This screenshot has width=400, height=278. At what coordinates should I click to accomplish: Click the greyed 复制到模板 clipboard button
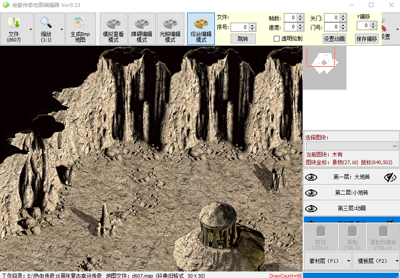pos(383,237)
